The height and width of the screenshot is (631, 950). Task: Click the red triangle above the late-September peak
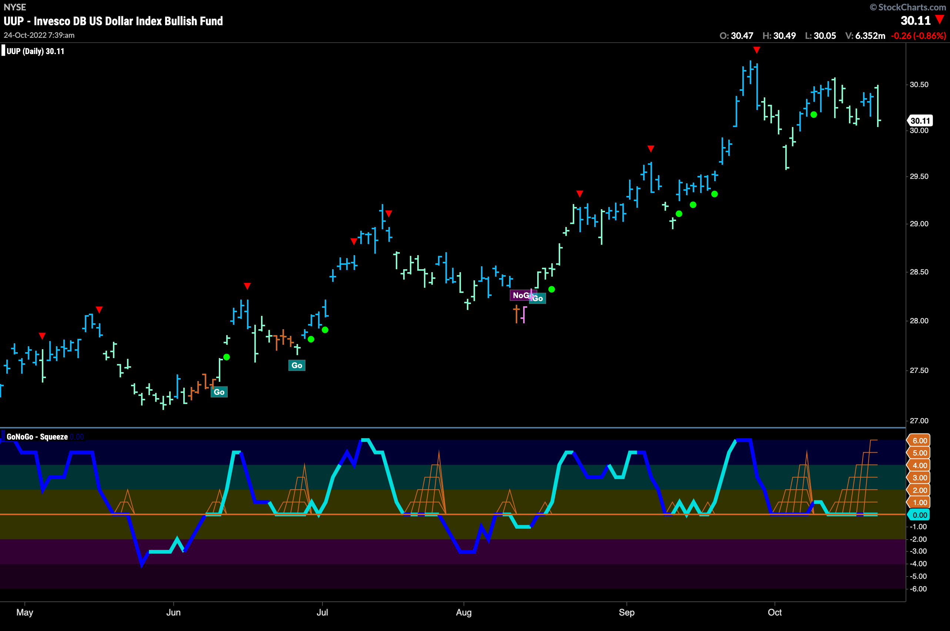[x=756, y=50]
